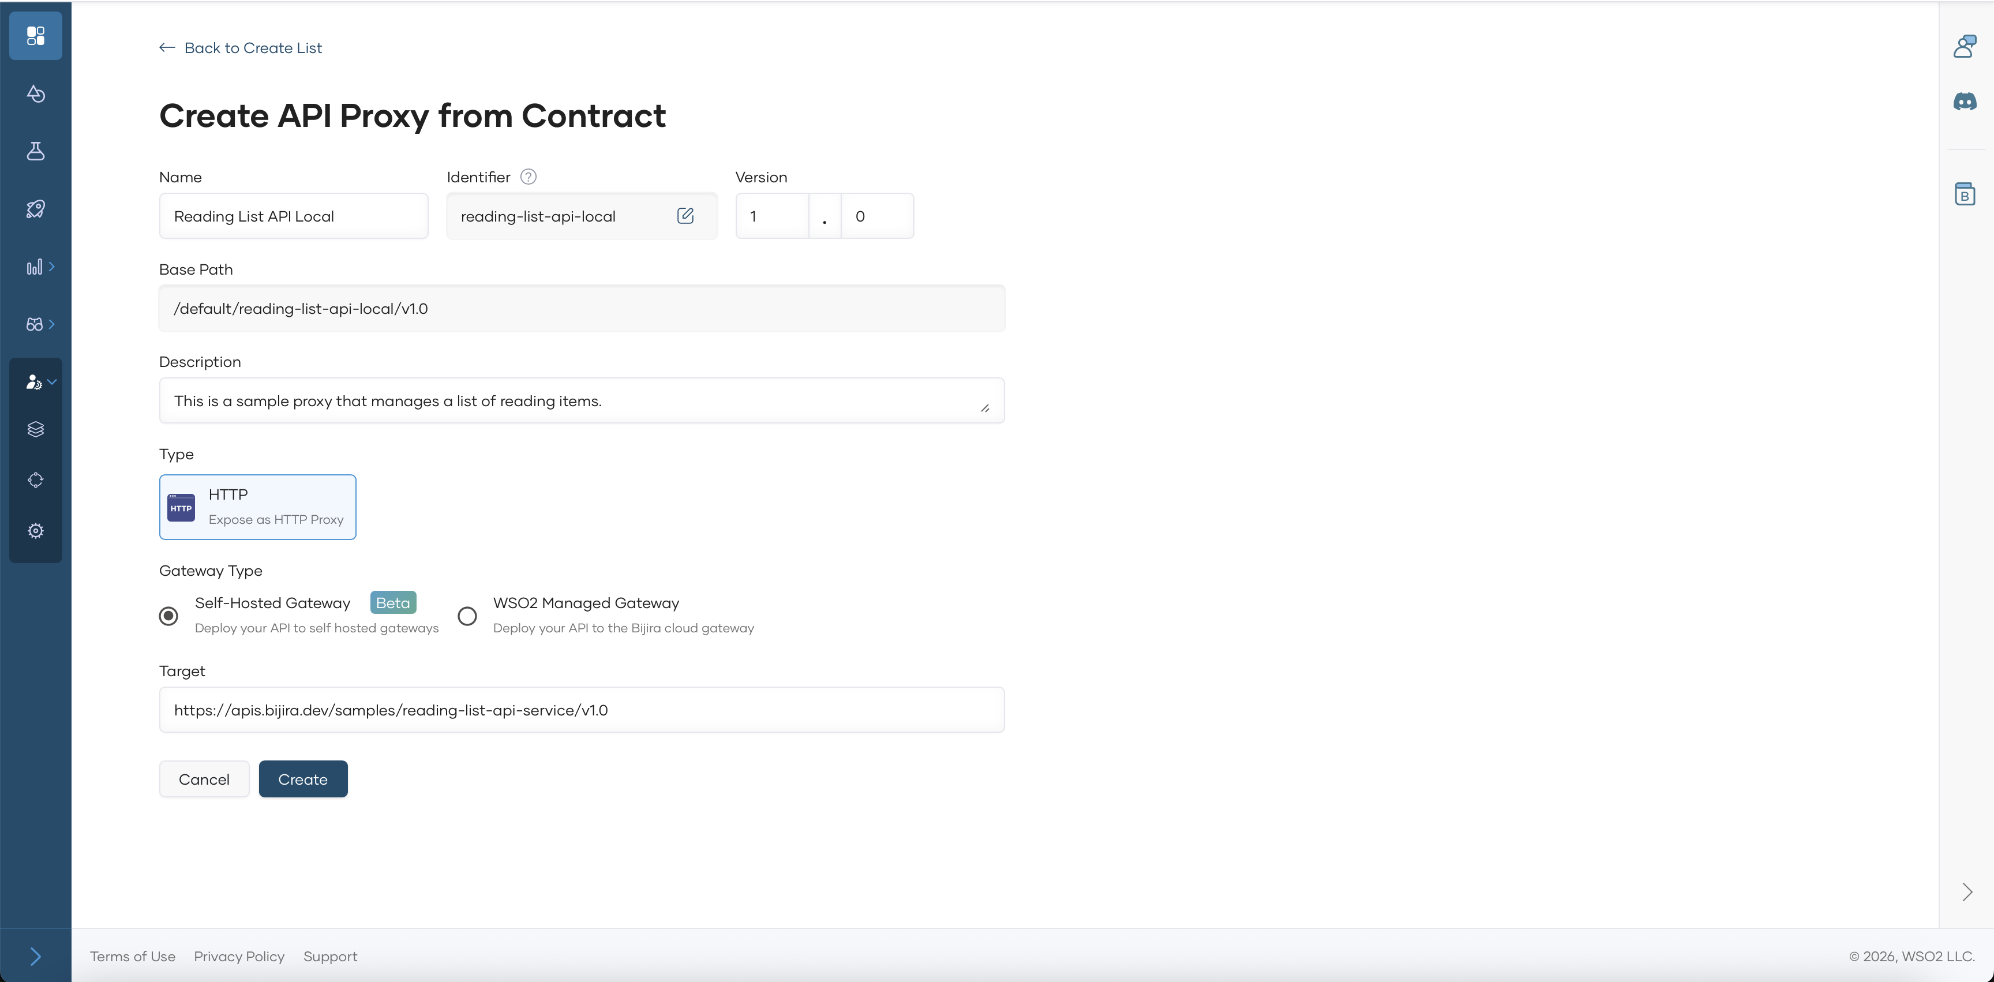This screenshot has height=982, width=1994.
Task: Expand the left sidebar with bottom chevron
Action: 36,957
